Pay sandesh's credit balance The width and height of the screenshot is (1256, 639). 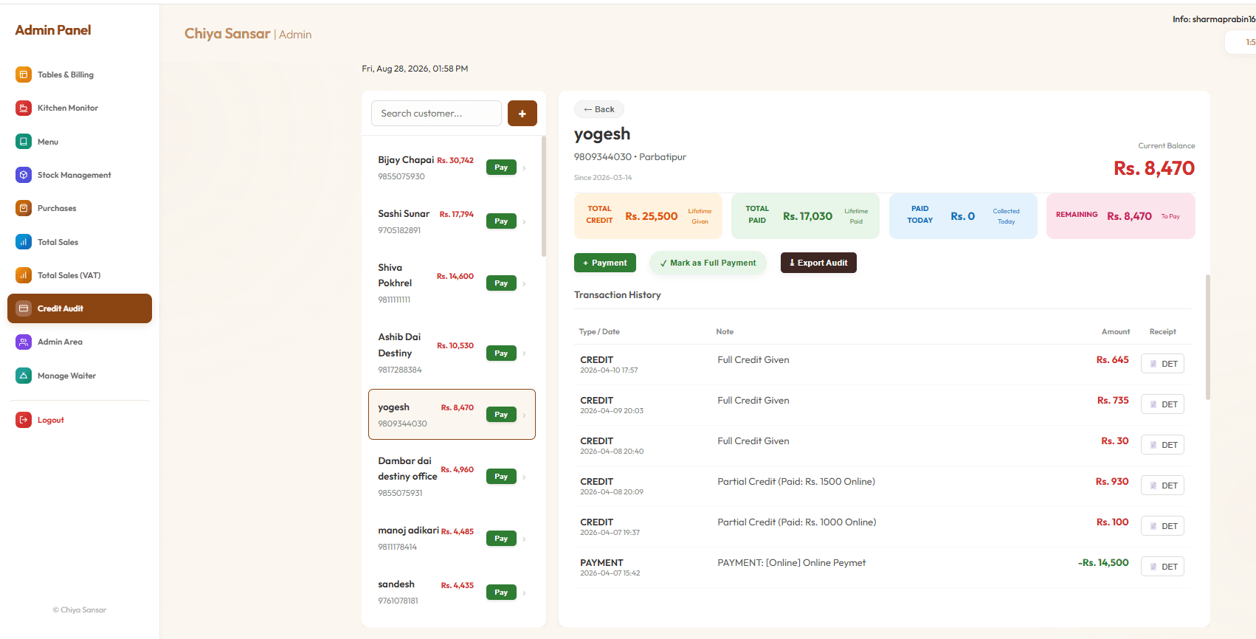501,593
